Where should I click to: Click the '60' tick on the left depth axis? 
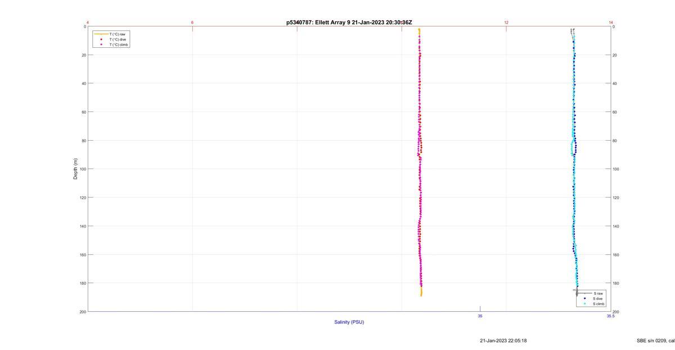click(x=84, y=112)
